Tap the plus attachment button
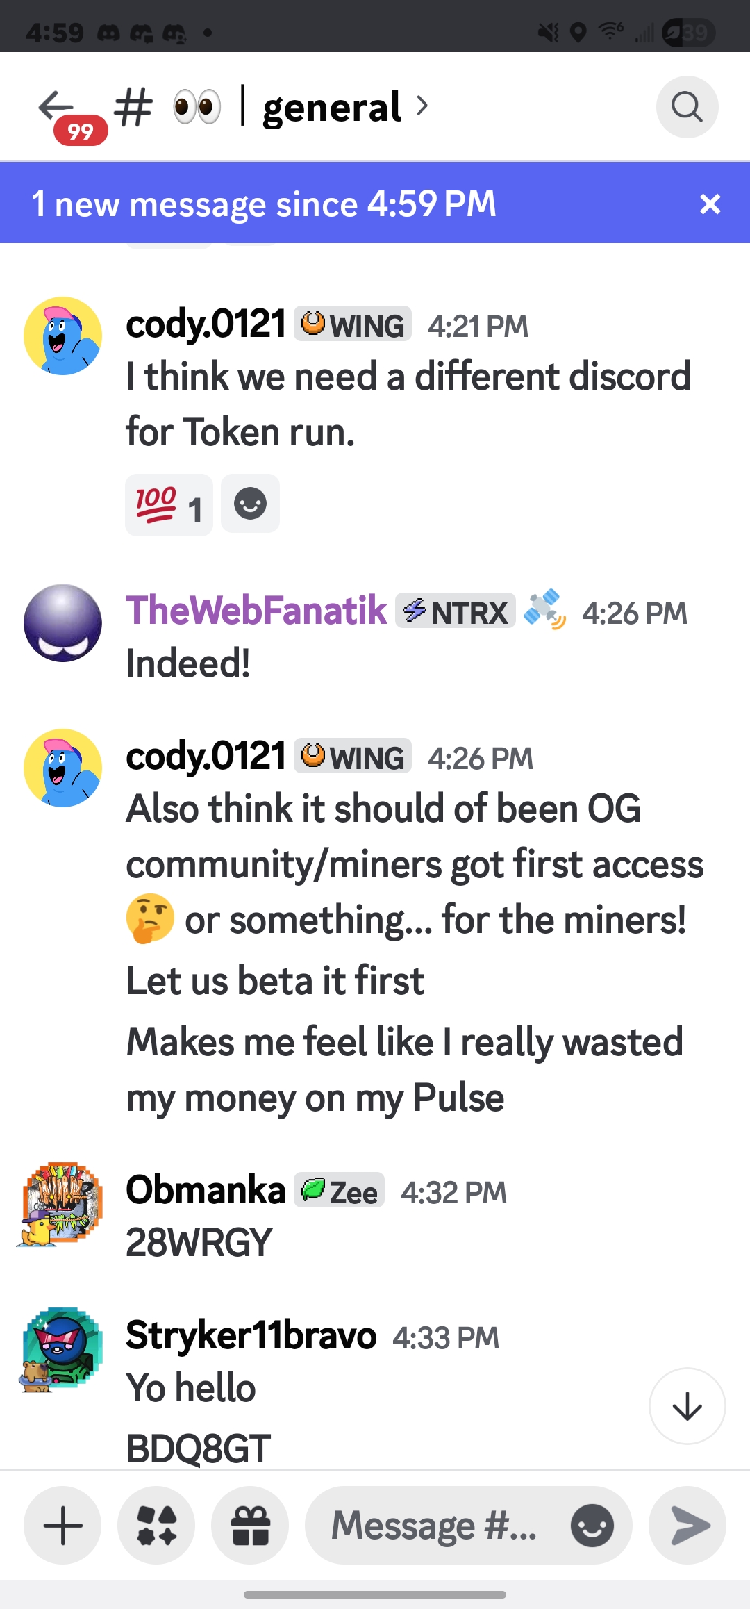 click(x=62, y=1526)
